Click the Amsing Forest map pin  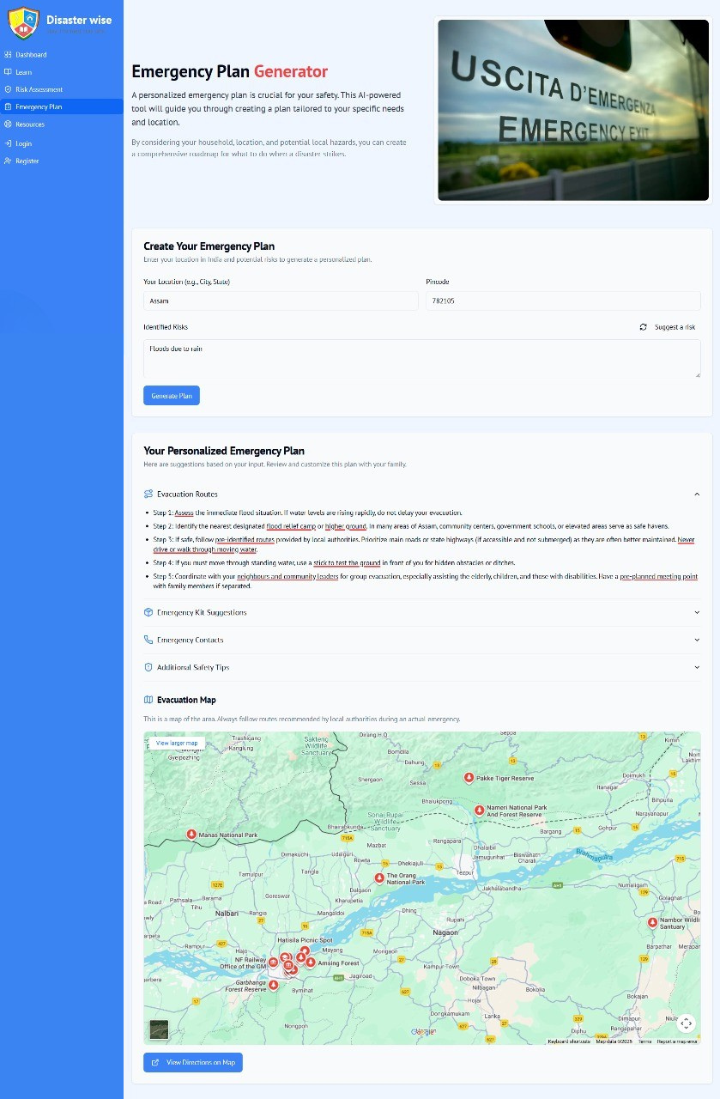[x=311, y=962]
